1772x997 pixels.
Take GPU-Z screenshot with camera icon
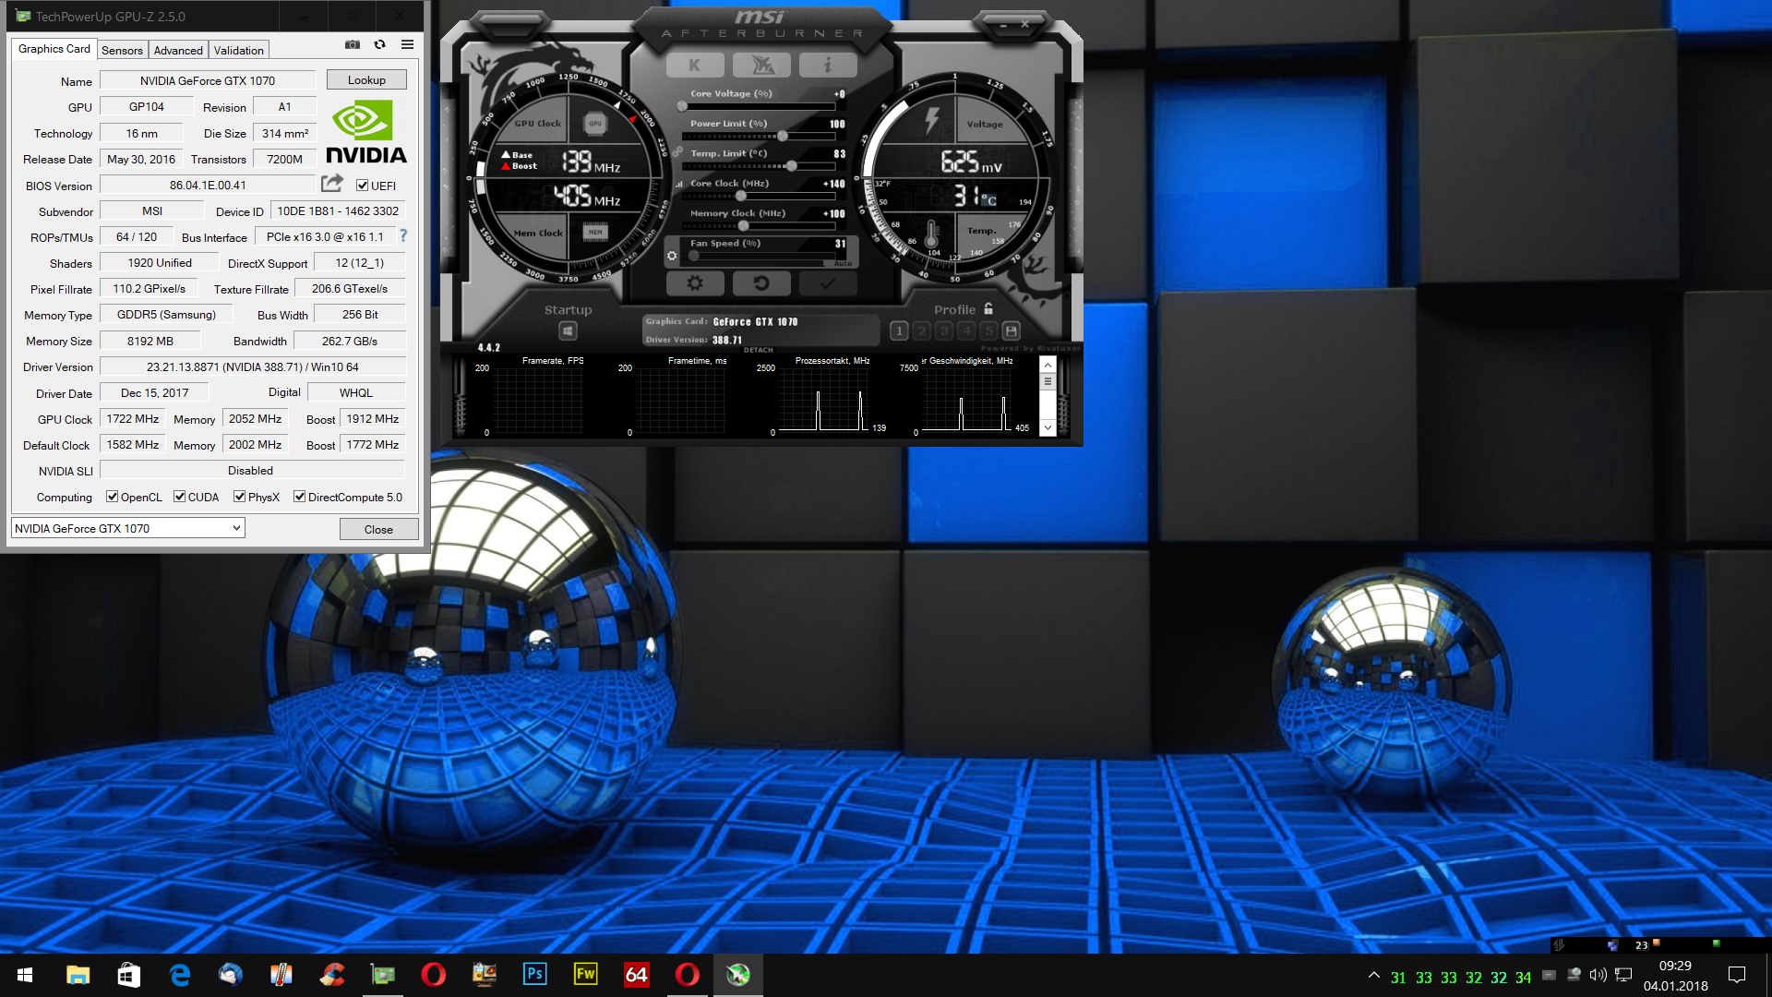pos(352,44)
